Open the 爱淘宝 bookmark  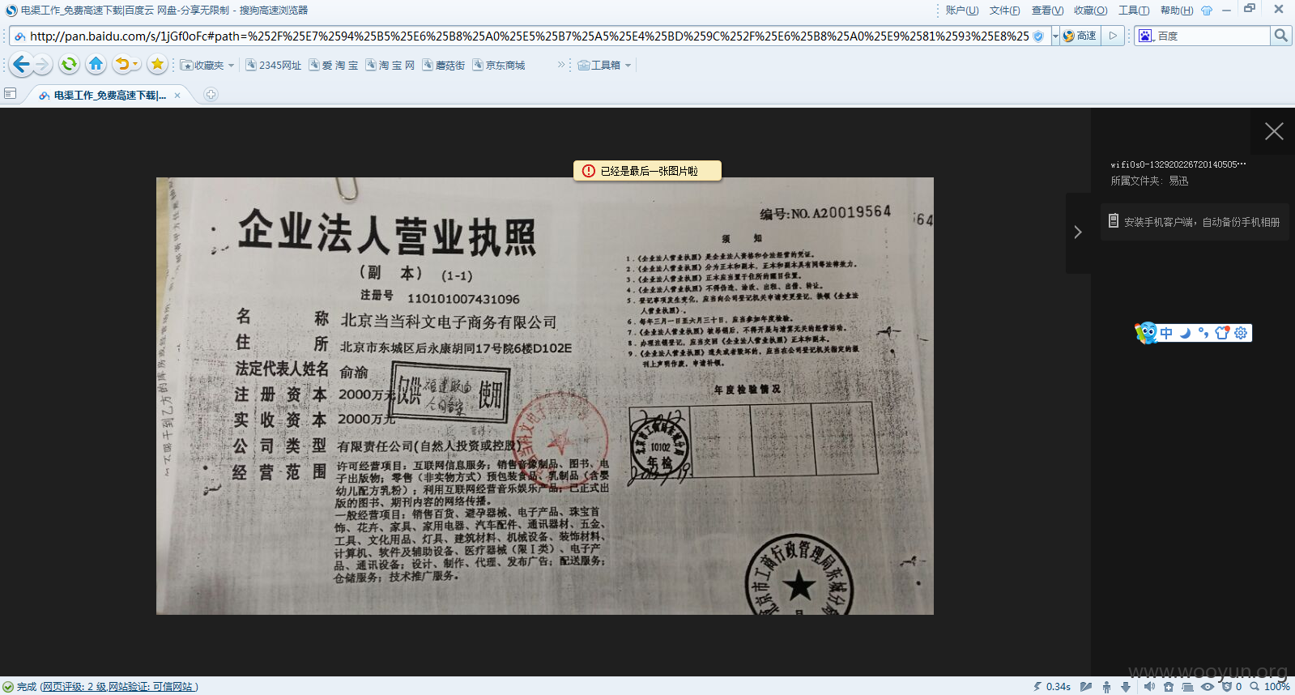(334, 66)
